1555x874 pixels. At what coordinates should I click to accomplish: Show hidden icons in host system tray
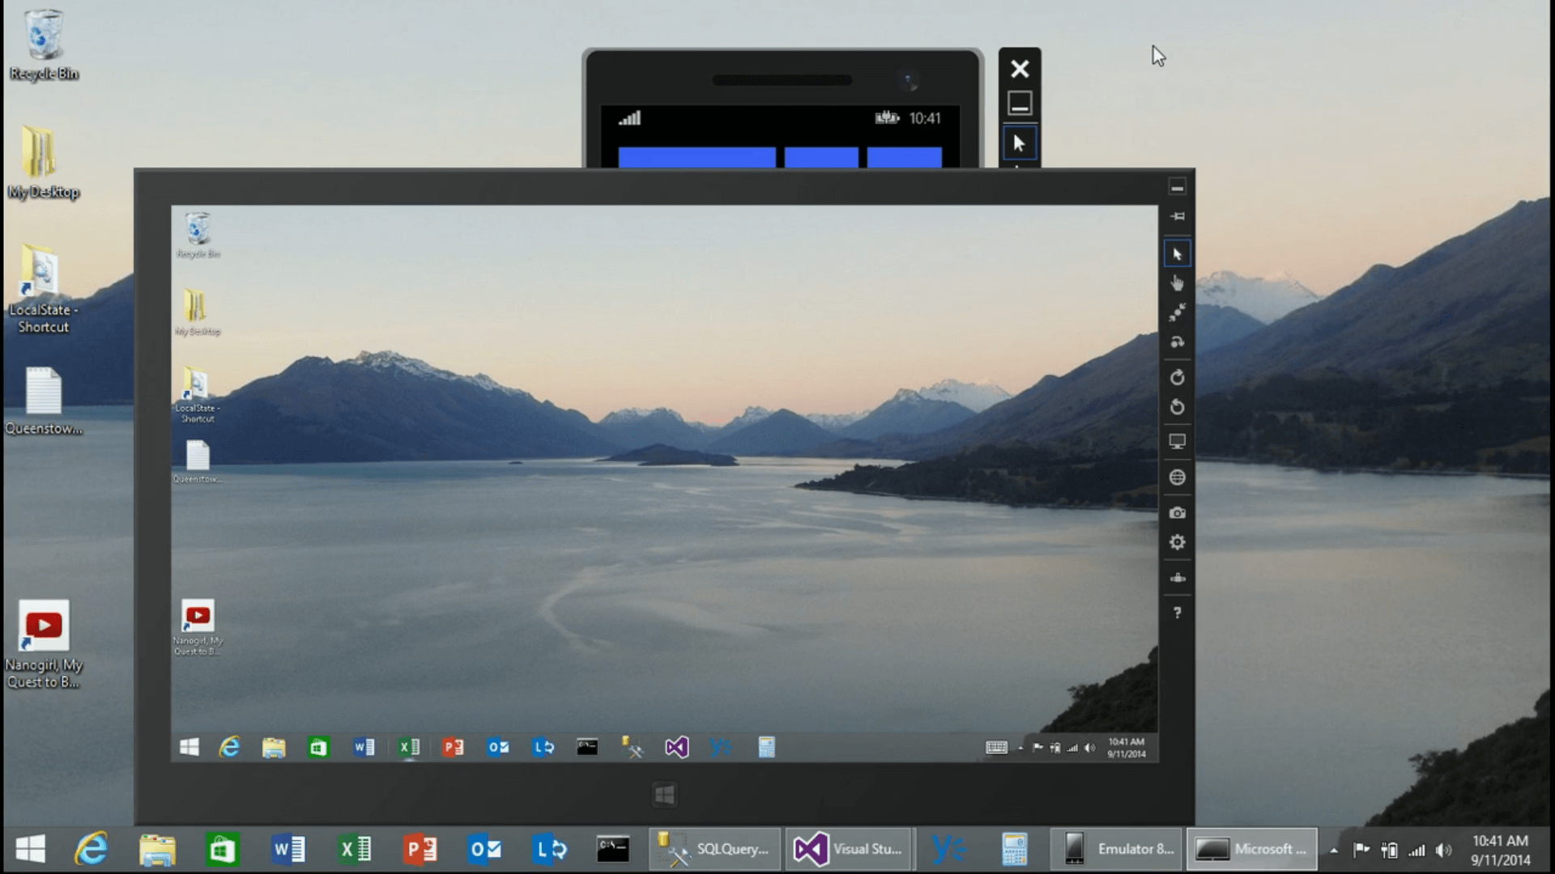1333,850
